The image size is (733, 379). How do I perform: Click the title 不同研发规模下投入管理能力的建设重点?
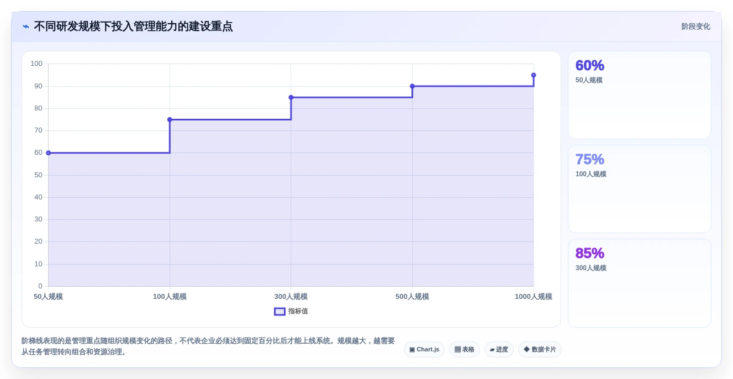(x=133, y=27)
